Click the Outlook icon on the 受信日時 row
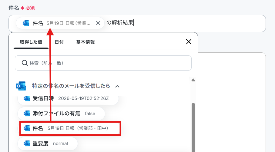This screenshot has height=152, width=275. (x=27, y=98)
